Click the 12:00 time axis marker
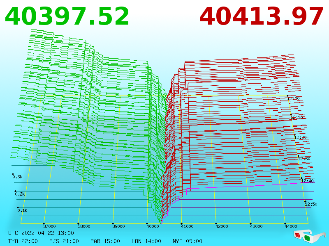This screenshot has width=329, height=246. point(294,98)
